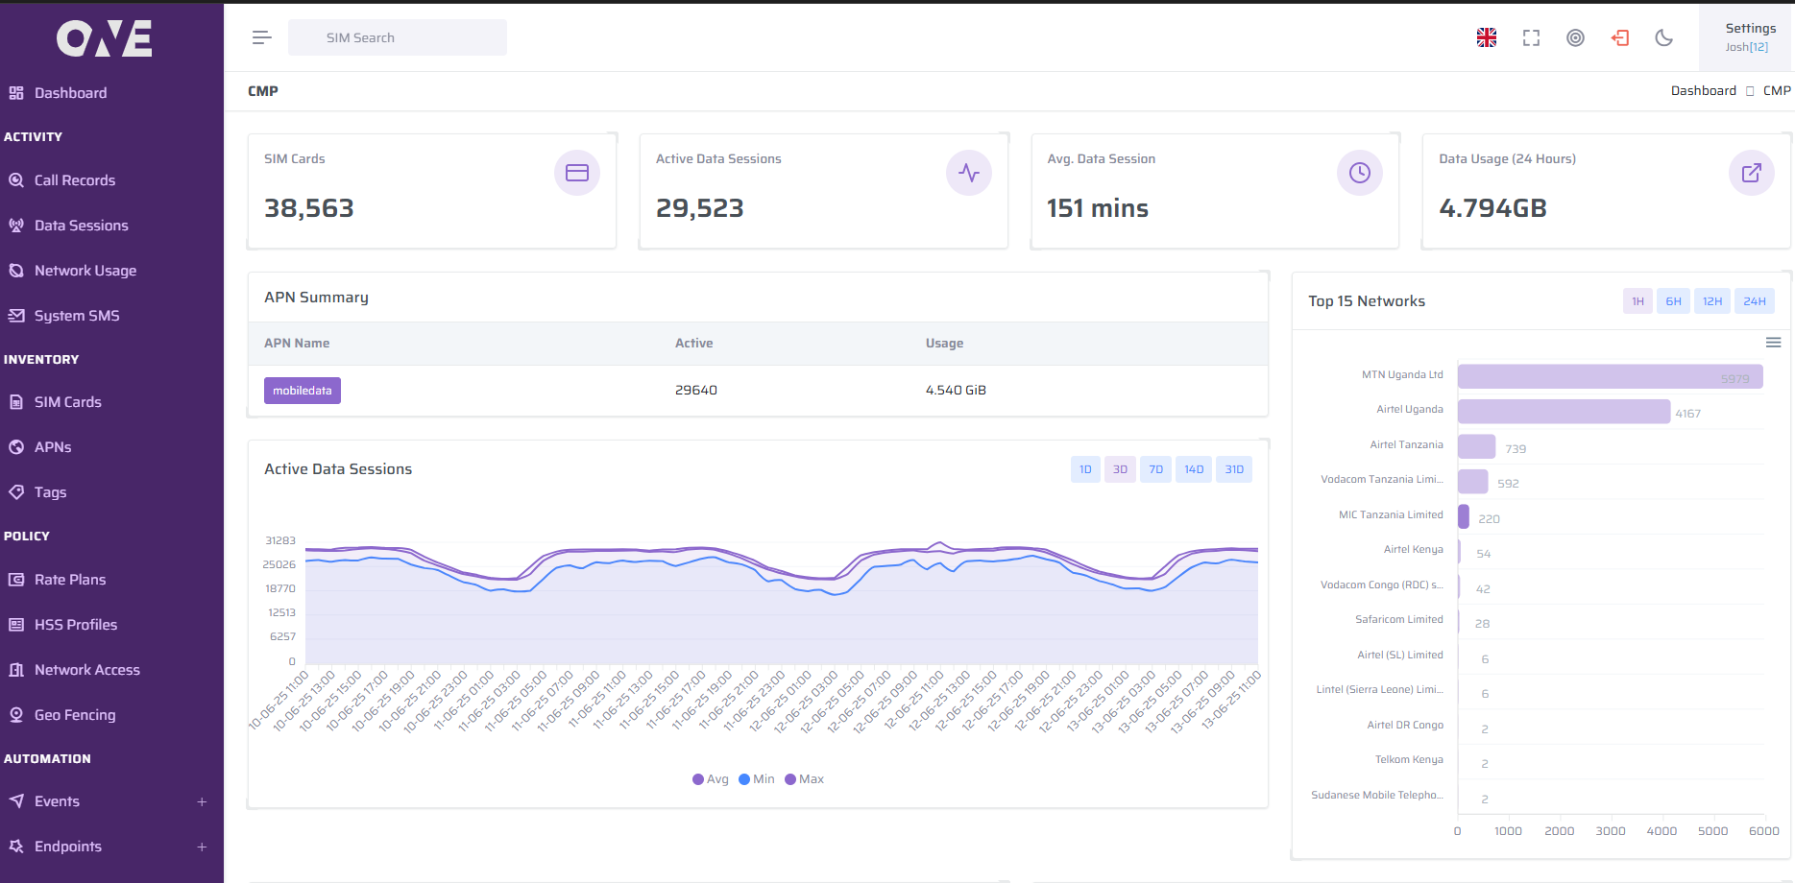Click the SIM Cards card icon

coord(577,173)
